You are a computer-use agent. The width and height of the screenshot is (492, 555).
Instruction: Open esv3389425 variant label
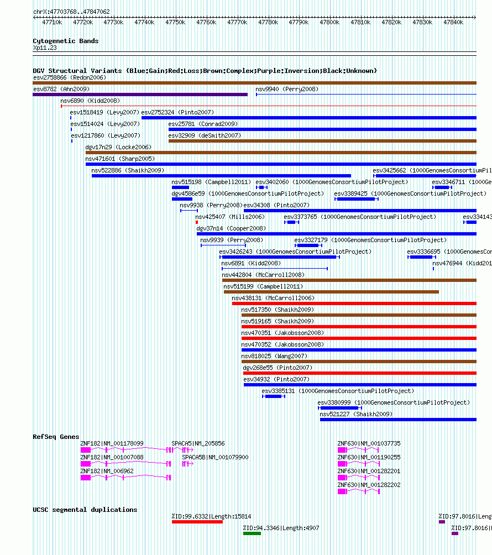(x=411, y=193)
